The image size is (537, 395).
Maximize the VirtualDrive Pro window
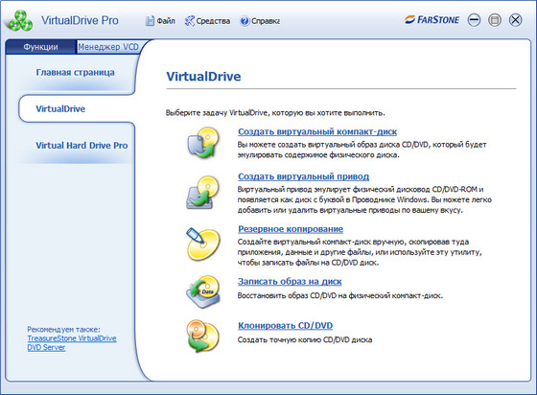pos(495,20)
